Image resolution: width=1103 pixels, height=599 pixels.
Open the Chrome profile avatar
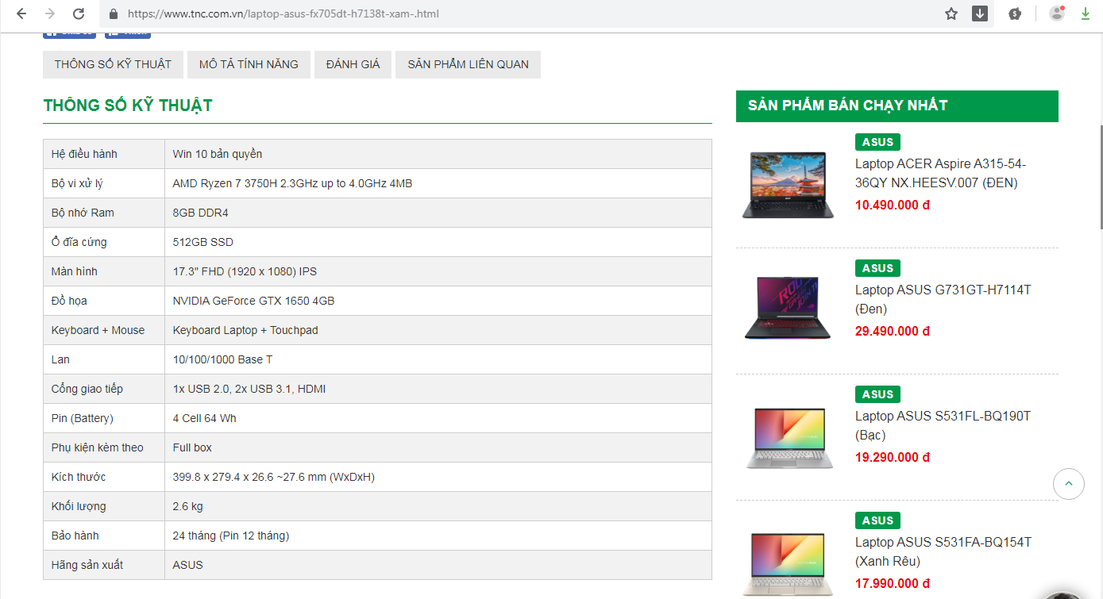(x=1056, y=13)
